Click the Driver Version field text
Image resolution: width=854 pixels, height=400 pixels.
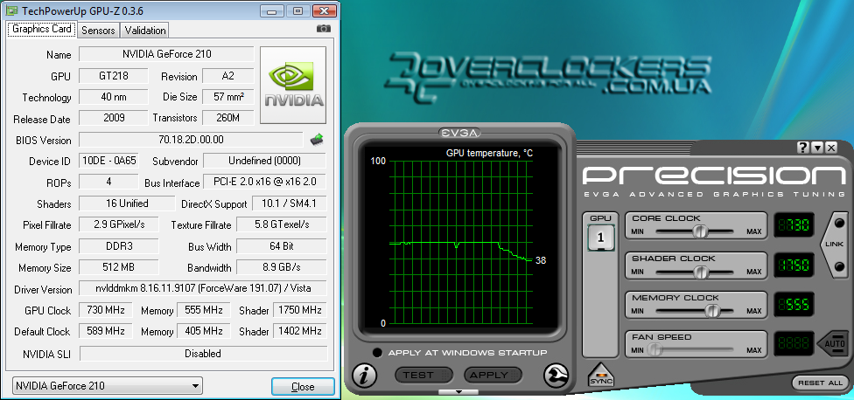[x=203, y=288]
